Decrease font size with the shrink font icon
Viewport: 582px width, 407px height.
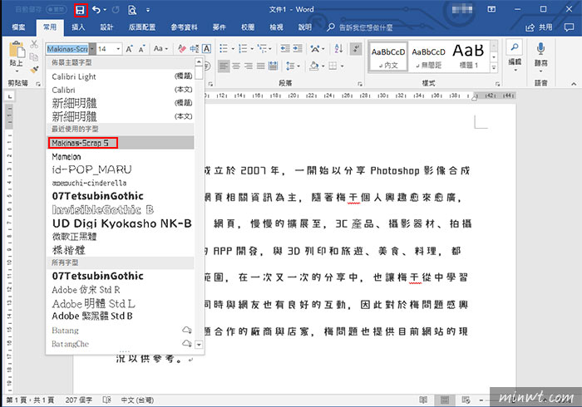(x=142, y=49)
